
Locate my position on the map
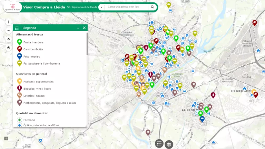(x=8, y=48)
